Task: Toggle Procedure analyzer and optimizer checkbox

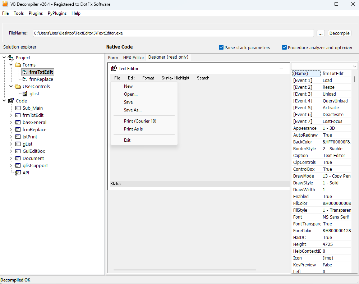Action: pos(284,47)
